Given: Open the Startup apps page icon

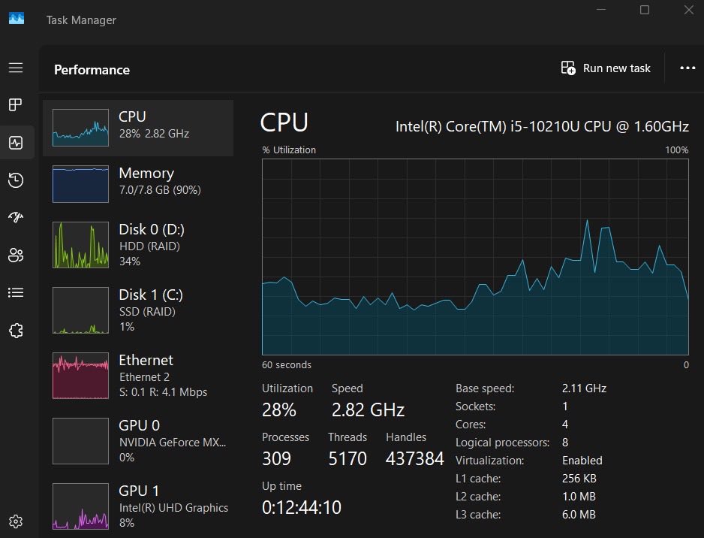Looking at the screenshot, I should click(16, 218).
